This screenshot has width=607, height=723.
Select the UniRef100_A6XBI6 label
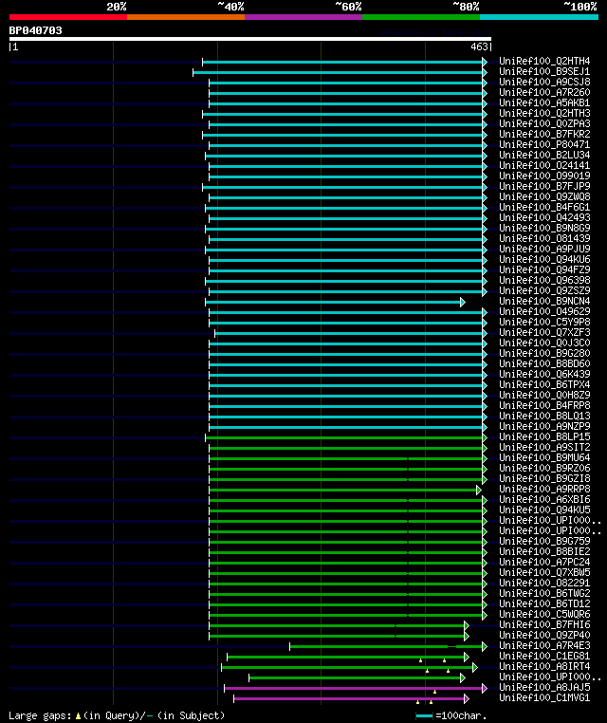click(x=544, y=499)
